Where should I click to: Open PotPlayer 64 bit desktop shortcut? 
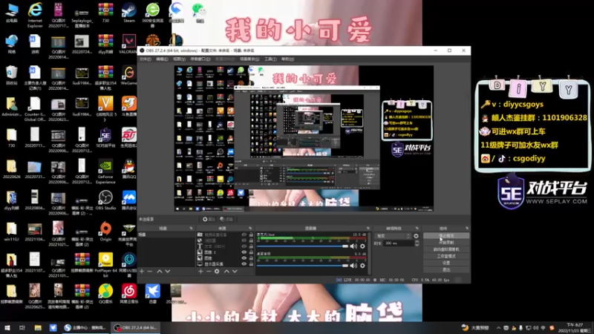105,265
